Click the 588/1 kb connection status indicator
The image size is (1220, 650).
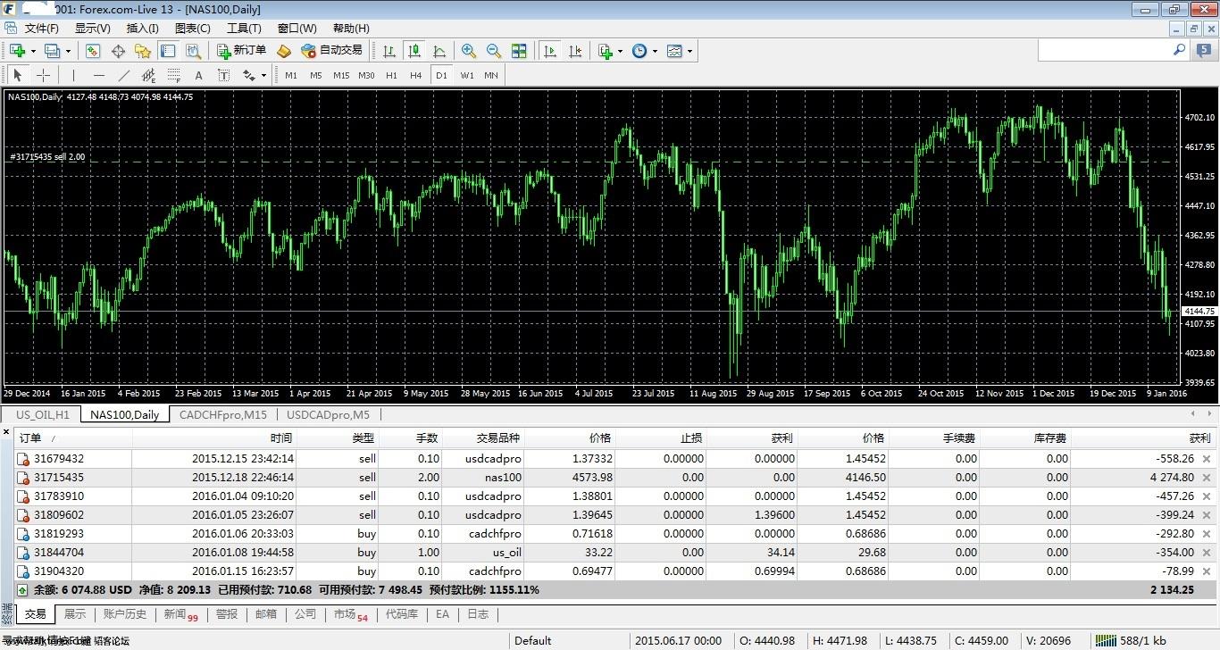(x=1132, y=640)
